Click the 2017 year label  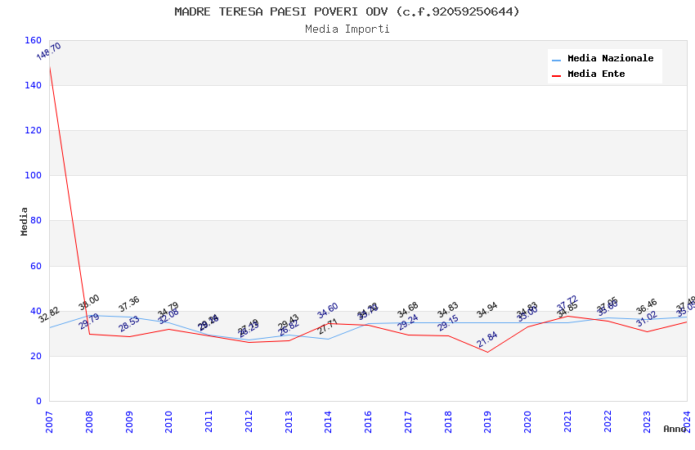(x=408, y=421)
